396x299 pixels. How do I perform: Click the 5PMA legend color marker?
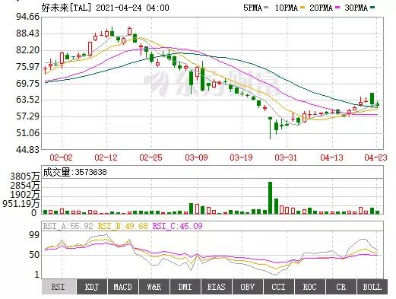(x=266, y=8)
